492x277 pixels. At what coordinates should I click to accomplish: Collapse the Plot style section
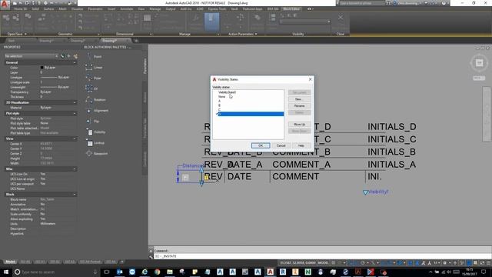click(x=75, y=113)
